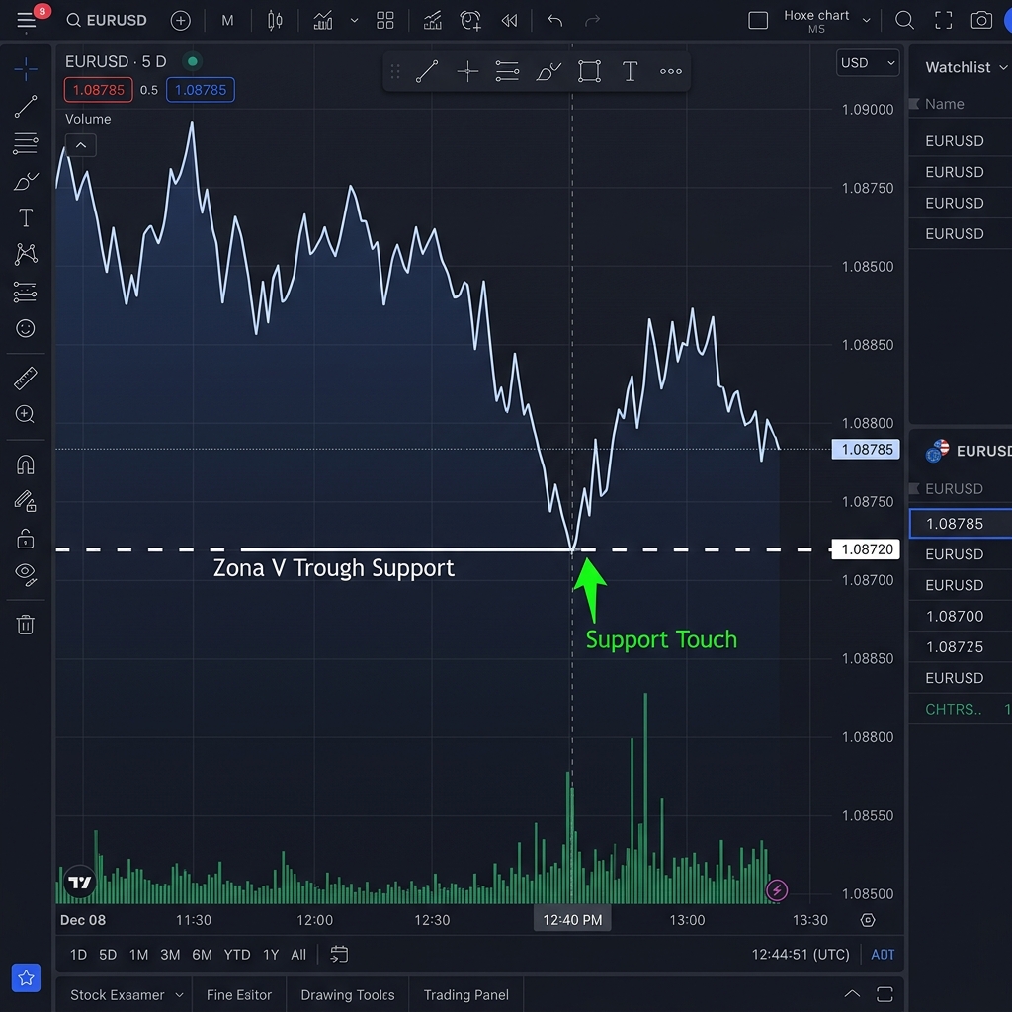Select the YTD time range

click(237, 955)
